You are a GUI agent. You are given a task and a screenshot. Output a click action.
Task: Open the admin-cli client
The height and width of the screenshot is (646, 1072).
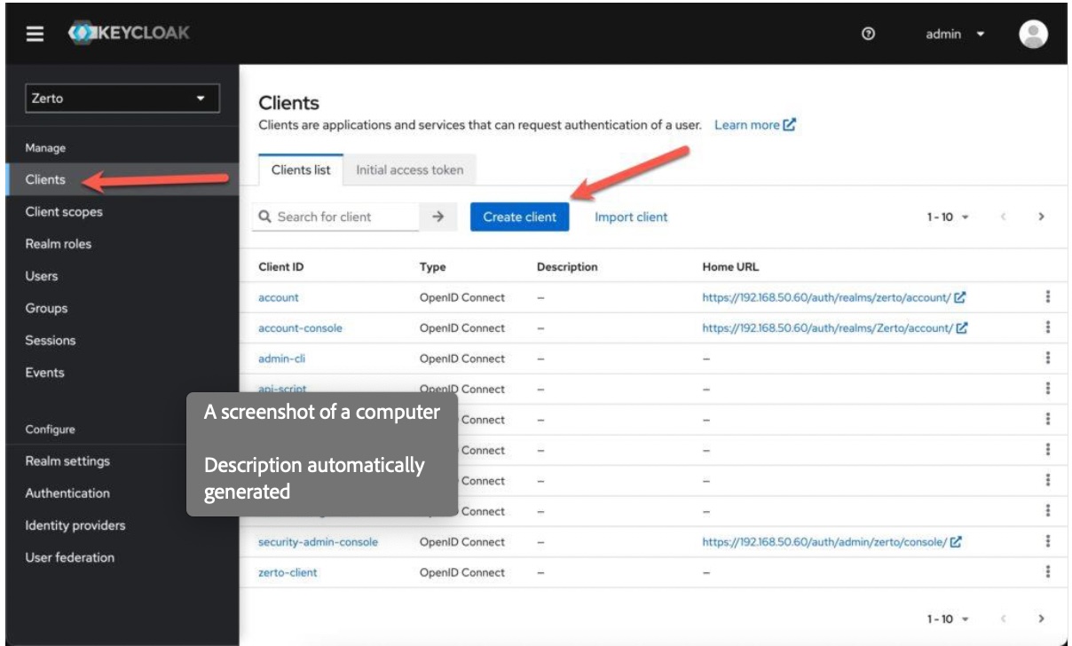click(x=282, y=358)
